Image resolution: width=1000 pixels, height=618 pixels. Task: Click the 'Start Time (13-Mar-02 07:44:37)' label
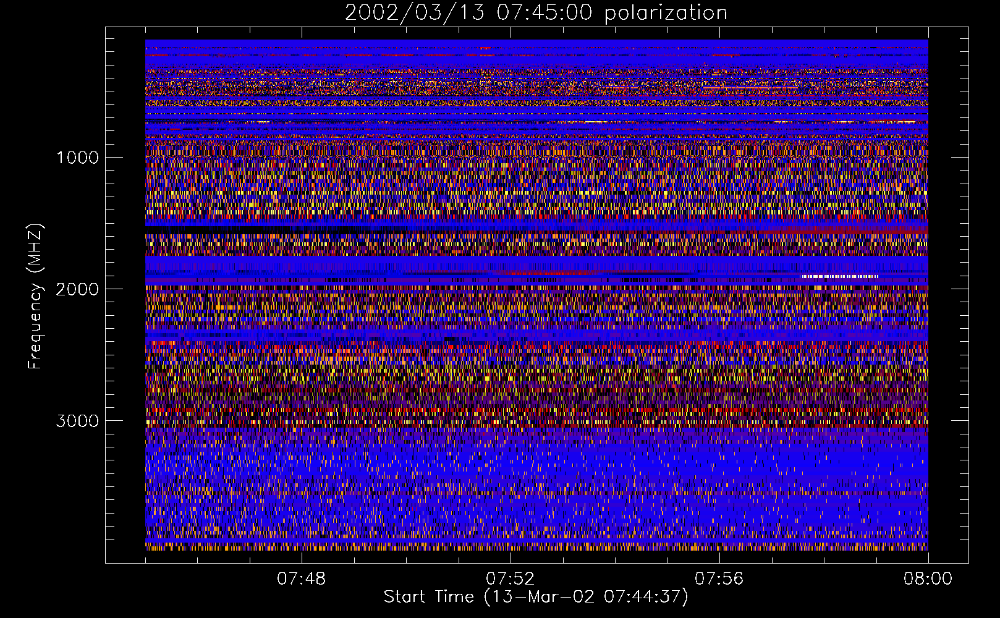[536, 597]
